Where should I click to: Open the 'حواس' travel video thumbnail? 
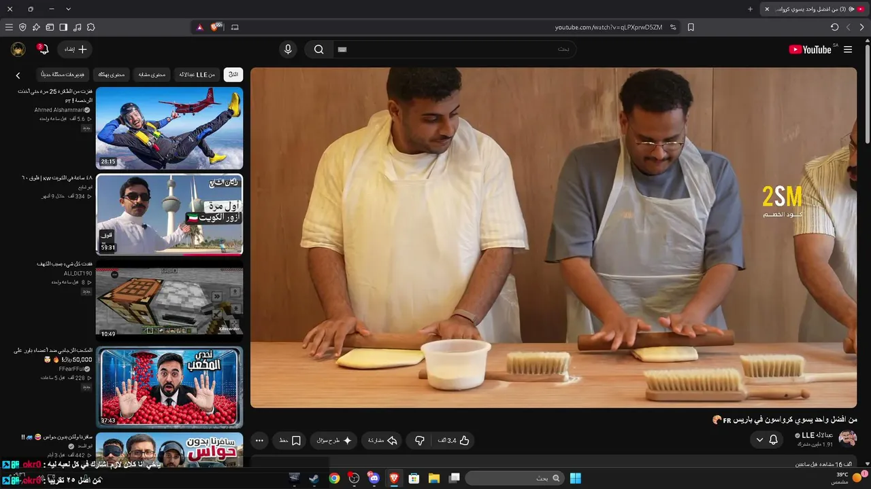169,450
